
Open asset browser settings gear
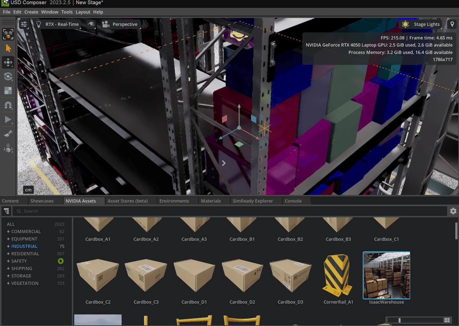coord(453,211)
